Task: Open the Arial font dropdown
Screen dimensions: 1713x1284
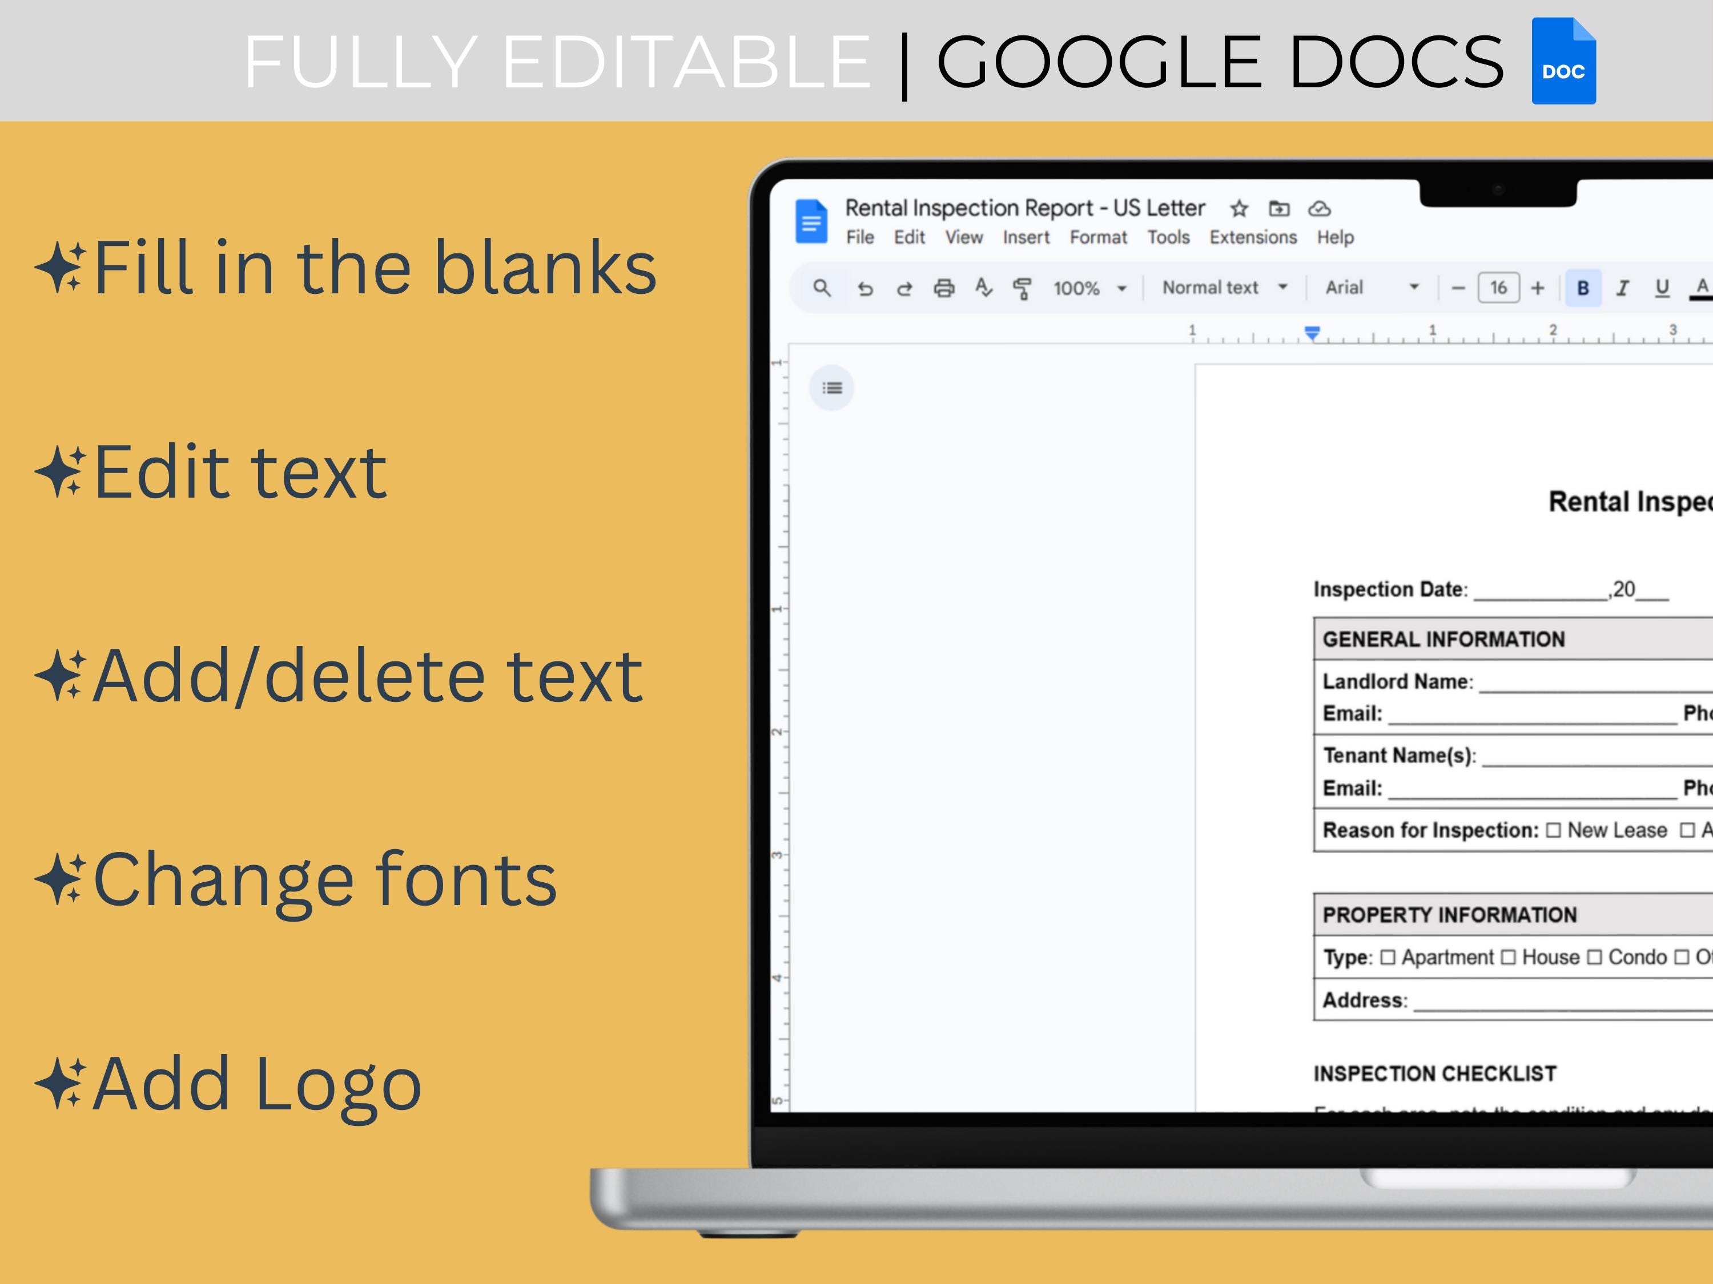Action: pyautogui.click(x=1372, y=288)
